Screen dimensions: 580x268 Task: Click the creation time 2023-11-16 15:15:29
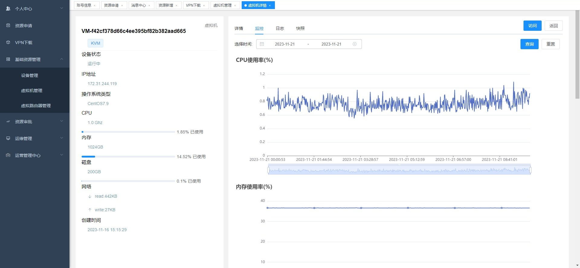pos(107,230)
